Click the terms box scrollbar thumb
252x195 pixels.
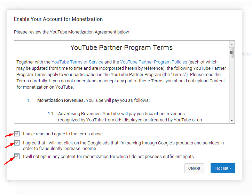[231, 52]
